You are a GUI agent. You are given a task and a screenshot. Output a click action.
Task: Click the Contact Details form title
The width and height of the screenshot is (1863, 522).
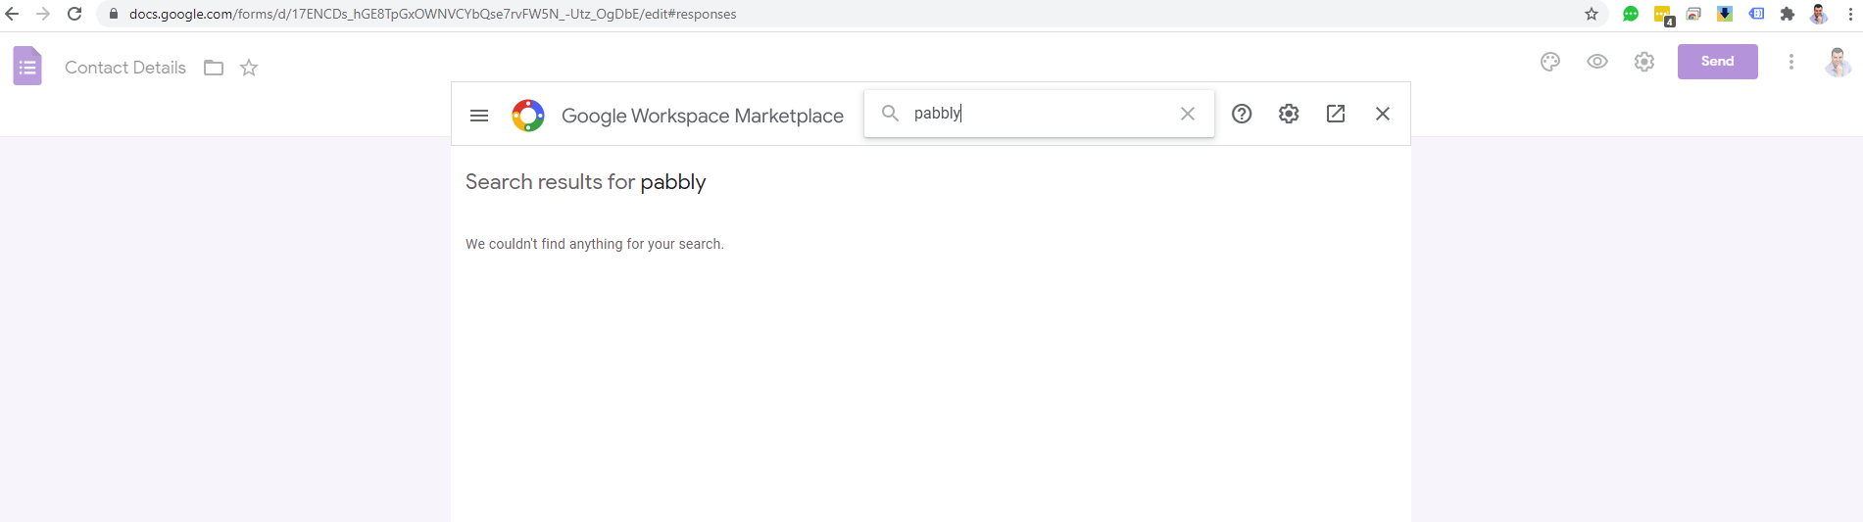click(x=125, y=68)
